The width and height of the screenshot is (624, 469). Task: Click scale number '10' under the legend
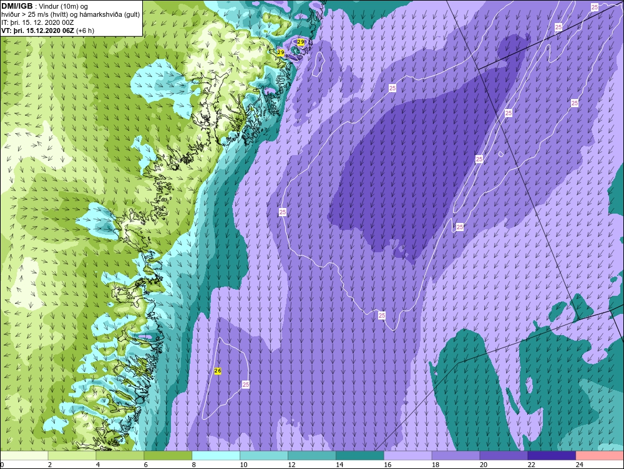pos(243,465)
